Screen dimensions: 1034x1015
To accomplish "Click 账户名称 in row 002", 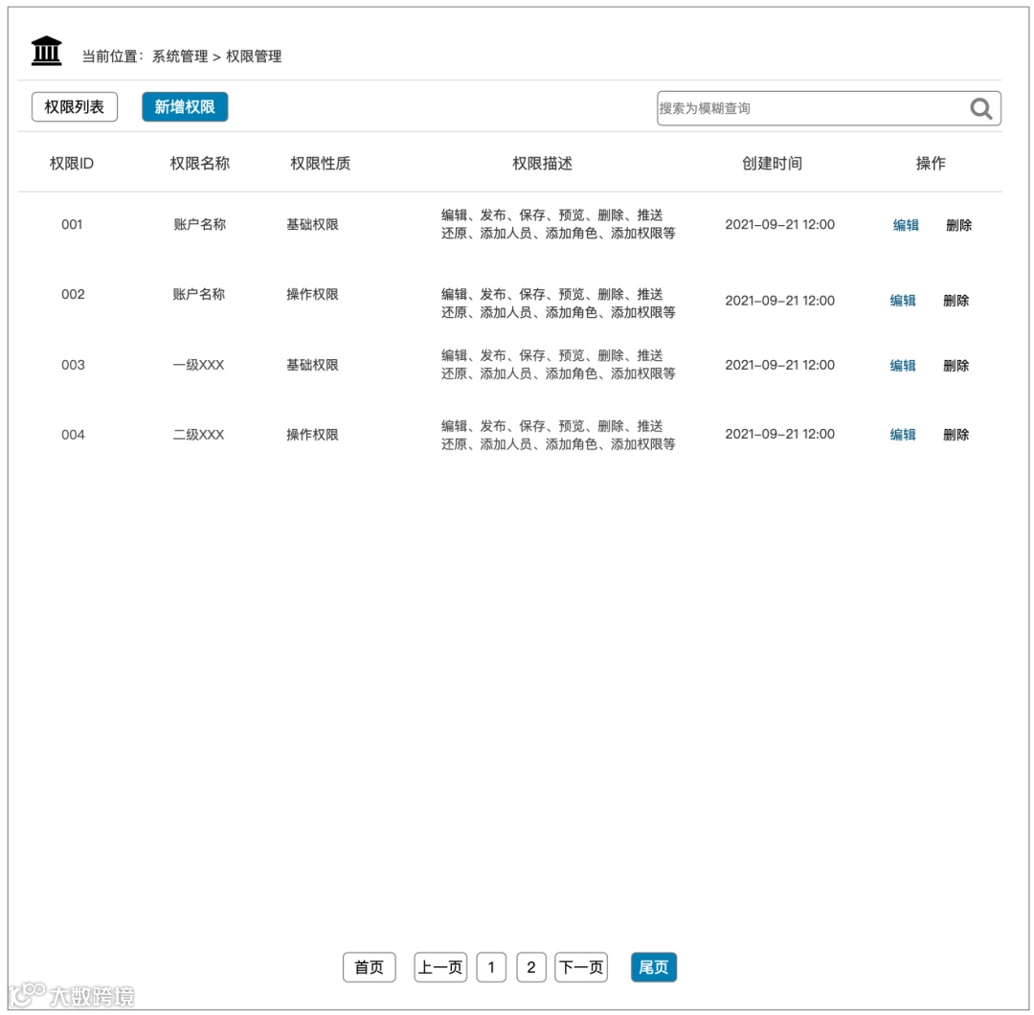I will click(198, 295).
